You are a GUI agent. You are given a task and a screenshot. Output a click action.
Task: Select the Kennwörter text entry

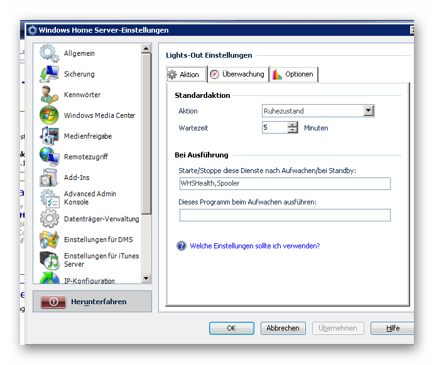82,95
